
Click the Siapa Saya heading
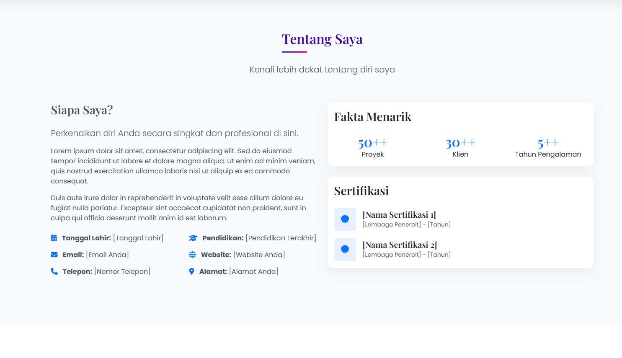tap(82, 110)
